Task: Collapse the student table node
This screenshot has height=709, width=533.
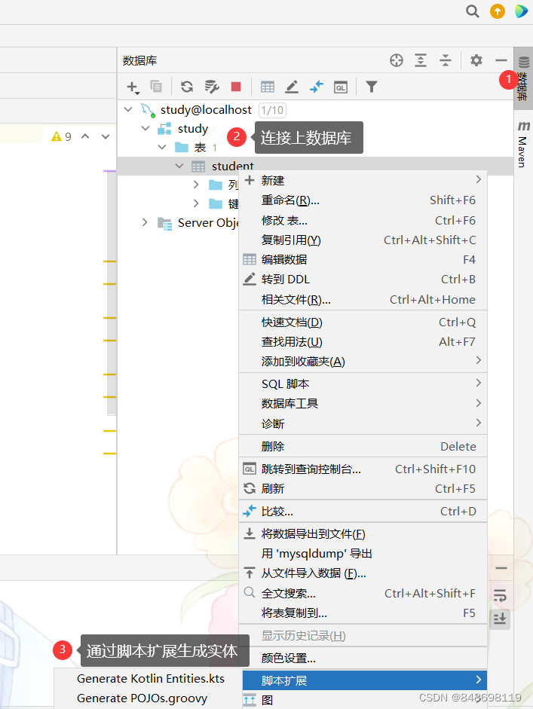Action: click(179, 166)
